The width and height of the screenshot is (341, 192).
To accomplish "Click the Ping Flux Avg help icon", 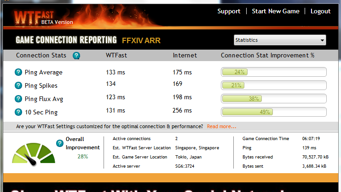I will click(18, 99).
